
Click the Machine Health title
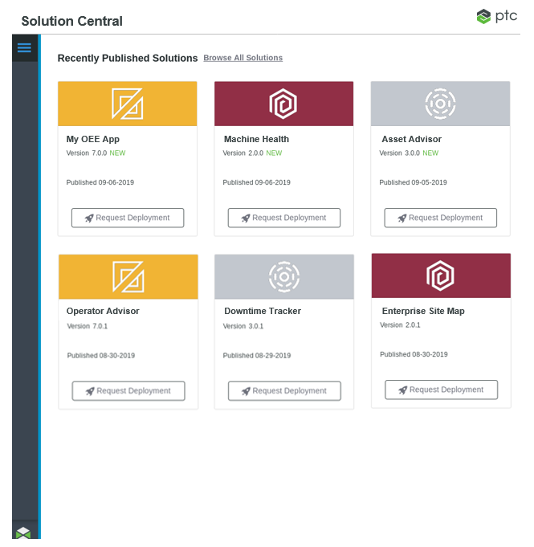pos(256,139)
